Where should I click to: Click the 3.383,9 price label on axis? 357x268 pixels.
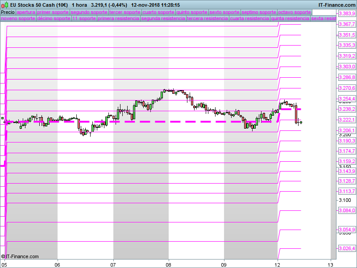pos(347,14)
